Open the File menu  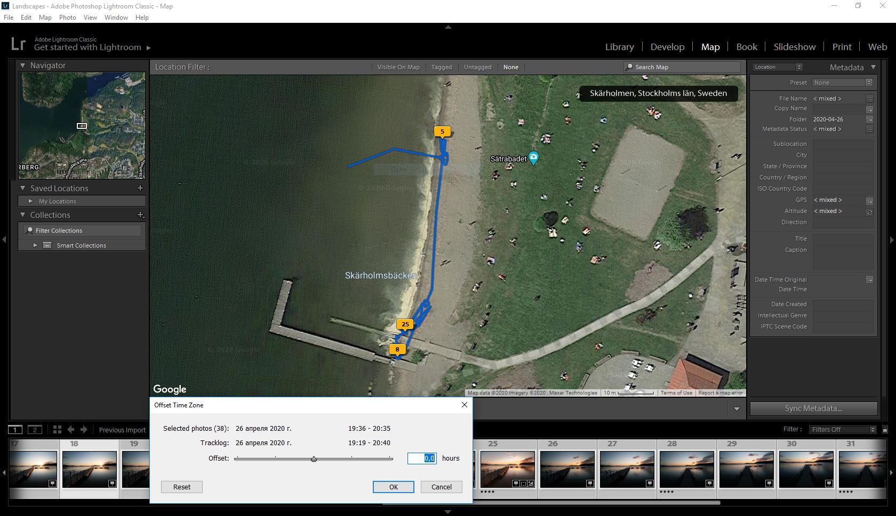click(9, 18)
